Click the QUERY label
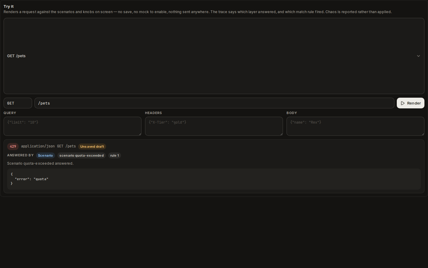Image resolution: width=428 pixels, height=268 pixels. point(10,113)
